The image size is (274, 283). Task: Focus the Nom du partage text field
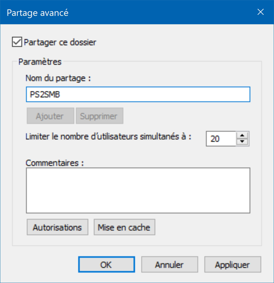[x=138, y=94]
